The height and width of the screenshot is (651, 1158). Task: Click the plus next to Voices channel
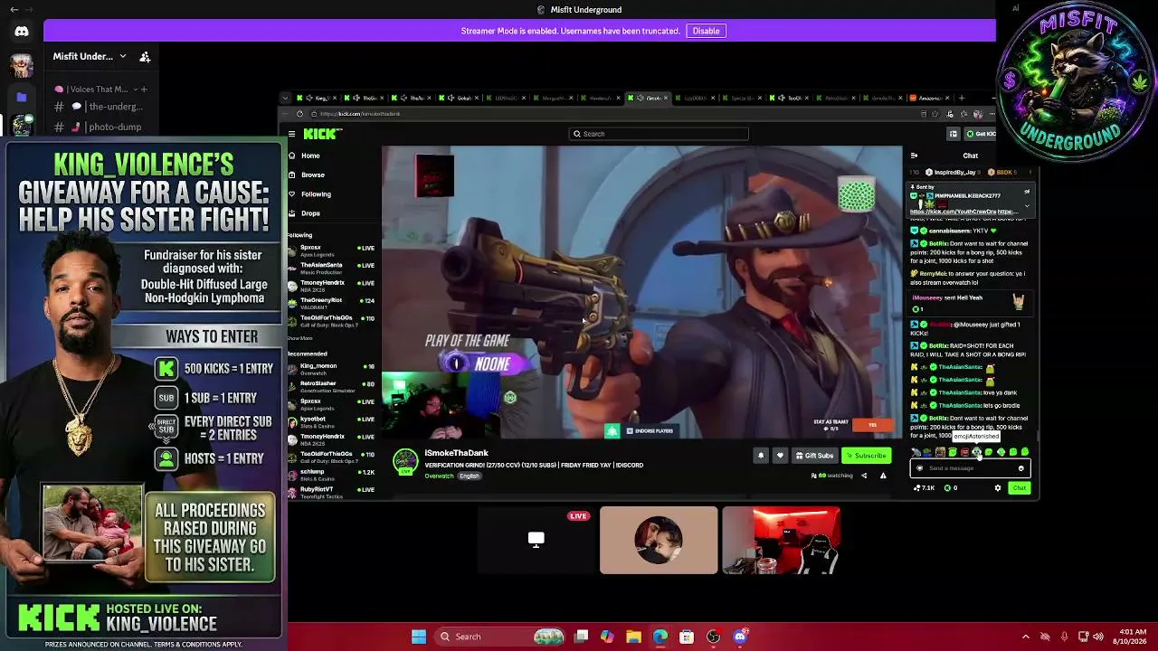[144, 90]
